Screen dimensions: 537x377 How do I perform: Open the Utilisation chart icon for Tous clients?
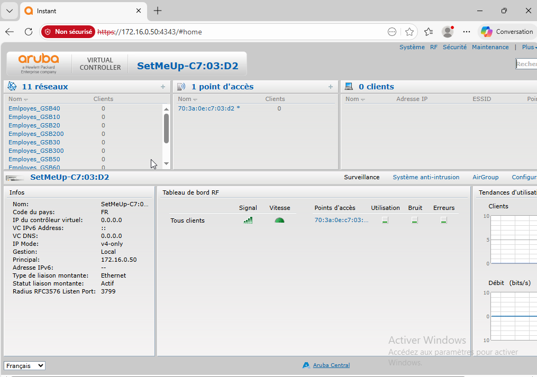tap(385, 220)
